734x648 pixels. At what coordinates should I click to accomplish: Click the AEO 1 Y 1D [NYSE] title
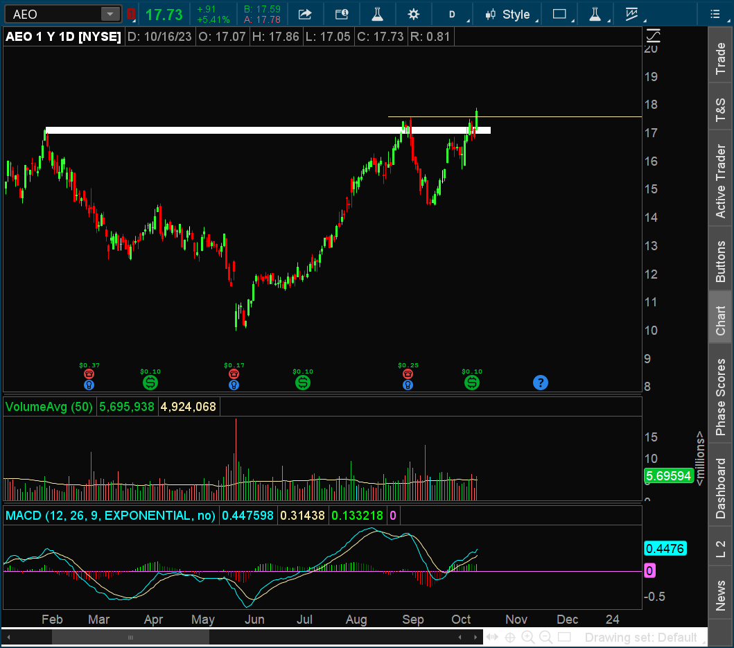(x=63, y=37)
